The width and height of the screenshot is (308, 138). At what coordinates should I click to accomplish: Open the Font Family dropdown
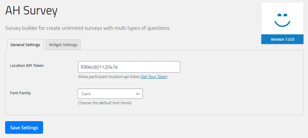point(110,94)
